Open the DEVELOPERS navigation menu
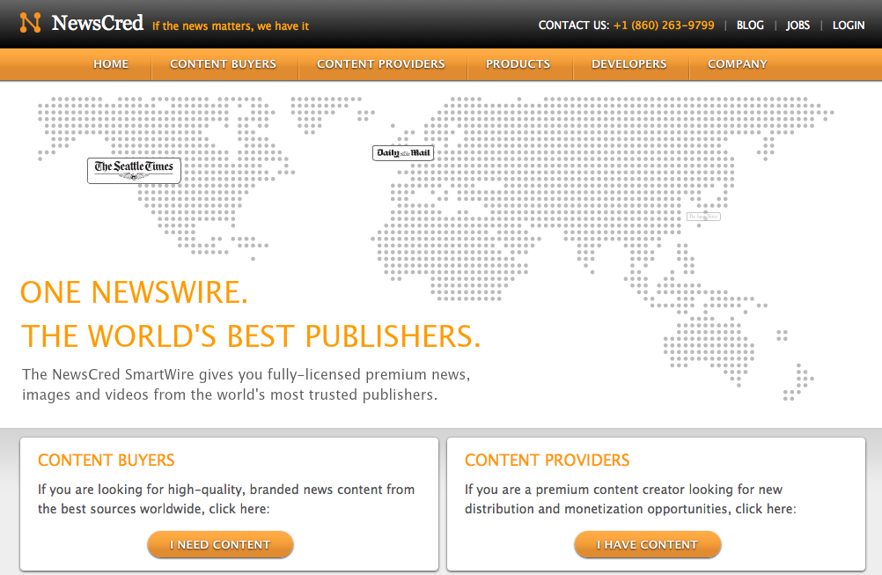Image resolution: width=882 pixels, height=575 pixels. point(628,64)
